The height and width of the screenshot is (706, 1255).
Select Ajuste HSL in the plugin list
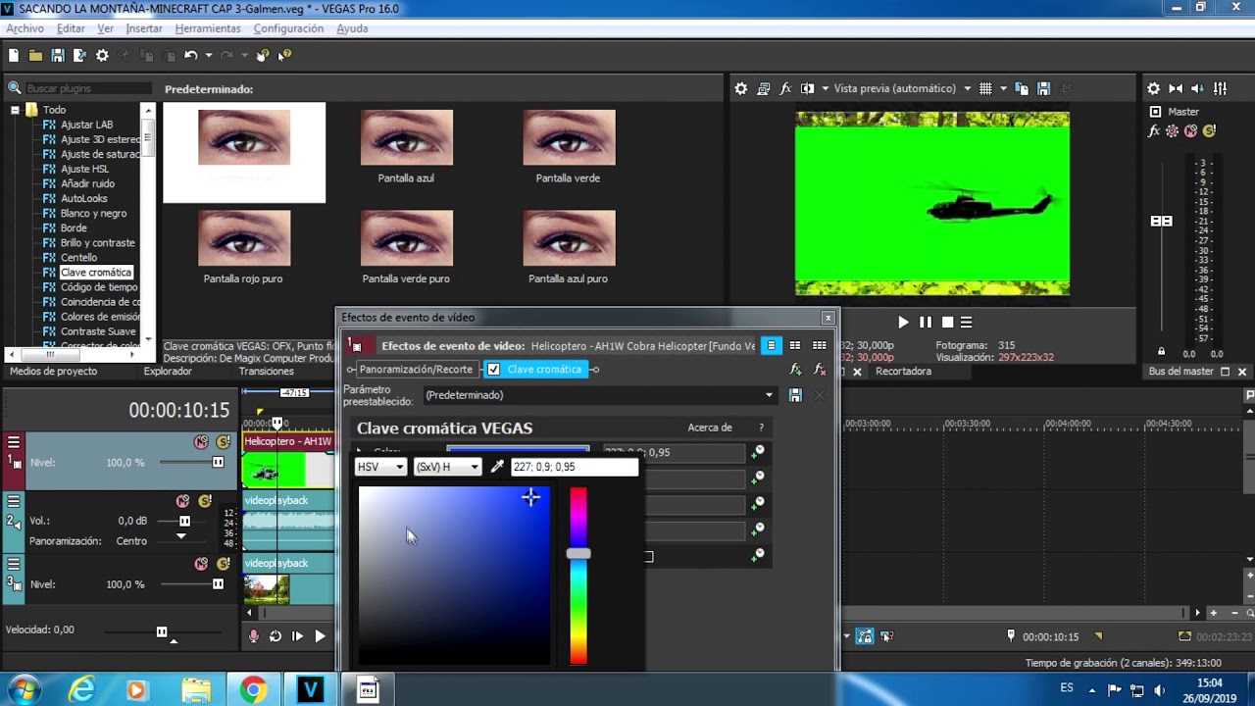coord(84,169)
